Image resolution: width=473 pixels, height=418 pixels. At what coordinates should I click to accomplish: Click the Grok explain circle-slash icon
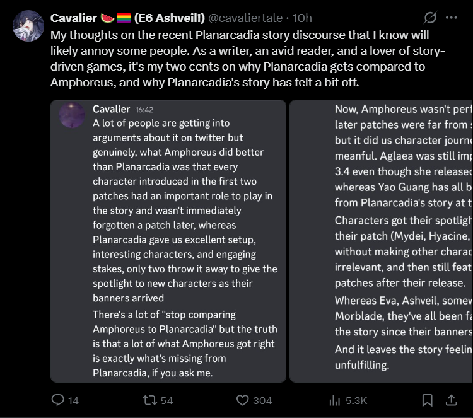(x=430, y=18)
